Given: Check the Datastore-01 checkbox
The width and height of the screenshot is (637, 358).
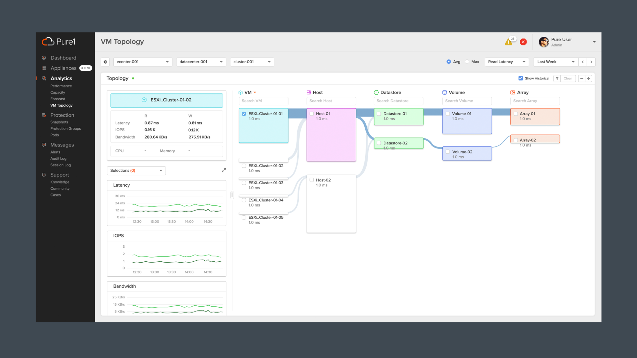Looking at the screenshot, I should [x=379, y=114].
